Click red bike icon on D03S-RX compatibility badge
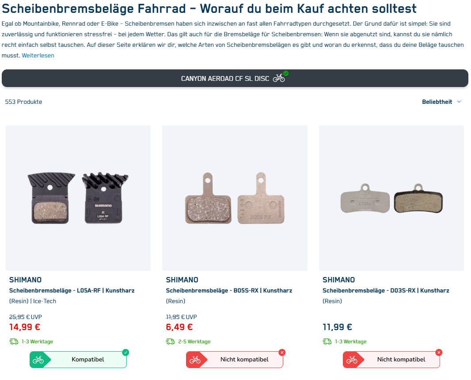Viewport: 471px width, 380px height. 352,360
